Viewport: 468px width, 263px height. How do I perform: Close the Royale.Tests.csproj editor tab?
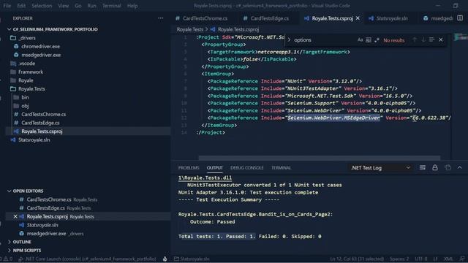(x=358, y=18)
